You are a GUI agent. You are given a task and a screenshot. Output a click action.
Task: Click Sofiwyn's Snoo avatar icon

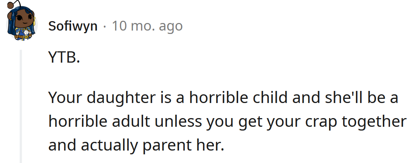22,24
